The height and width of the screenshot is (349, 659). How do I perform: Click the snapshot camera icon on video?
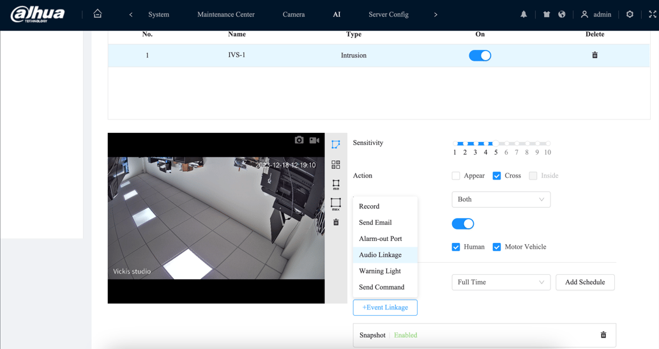[299, 140]
